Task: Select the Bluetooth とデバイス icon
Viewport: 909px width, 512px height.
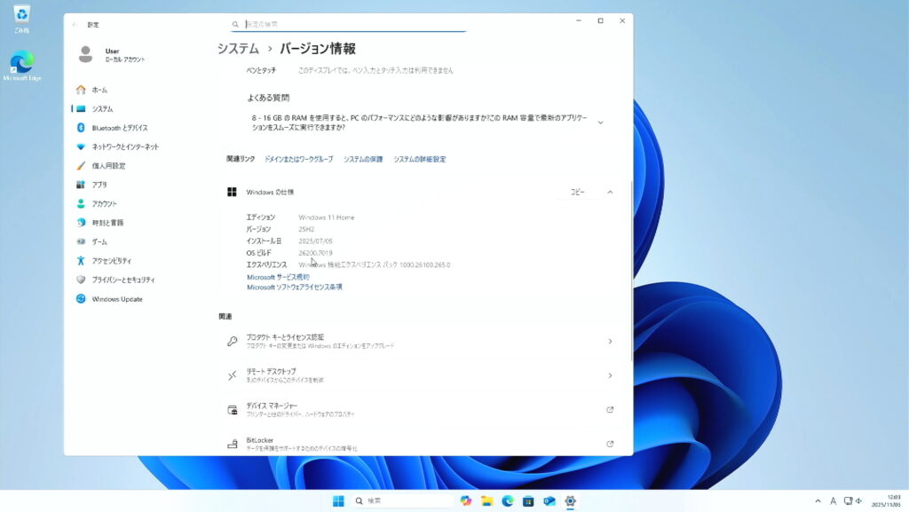Action: 81,128
